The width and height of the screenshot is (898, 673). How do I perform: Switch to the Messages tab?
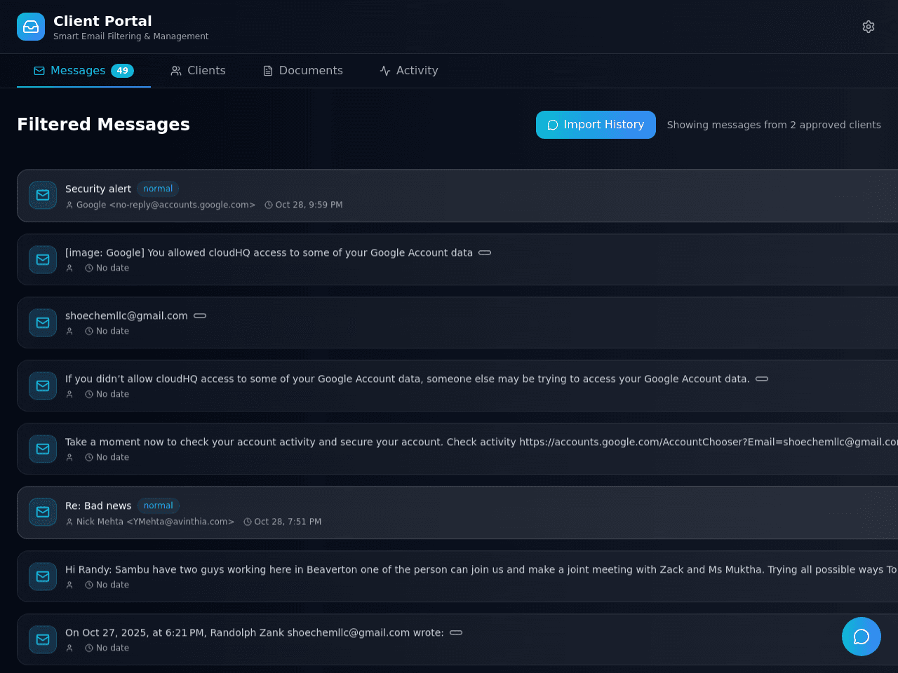[x=83, y=71]
